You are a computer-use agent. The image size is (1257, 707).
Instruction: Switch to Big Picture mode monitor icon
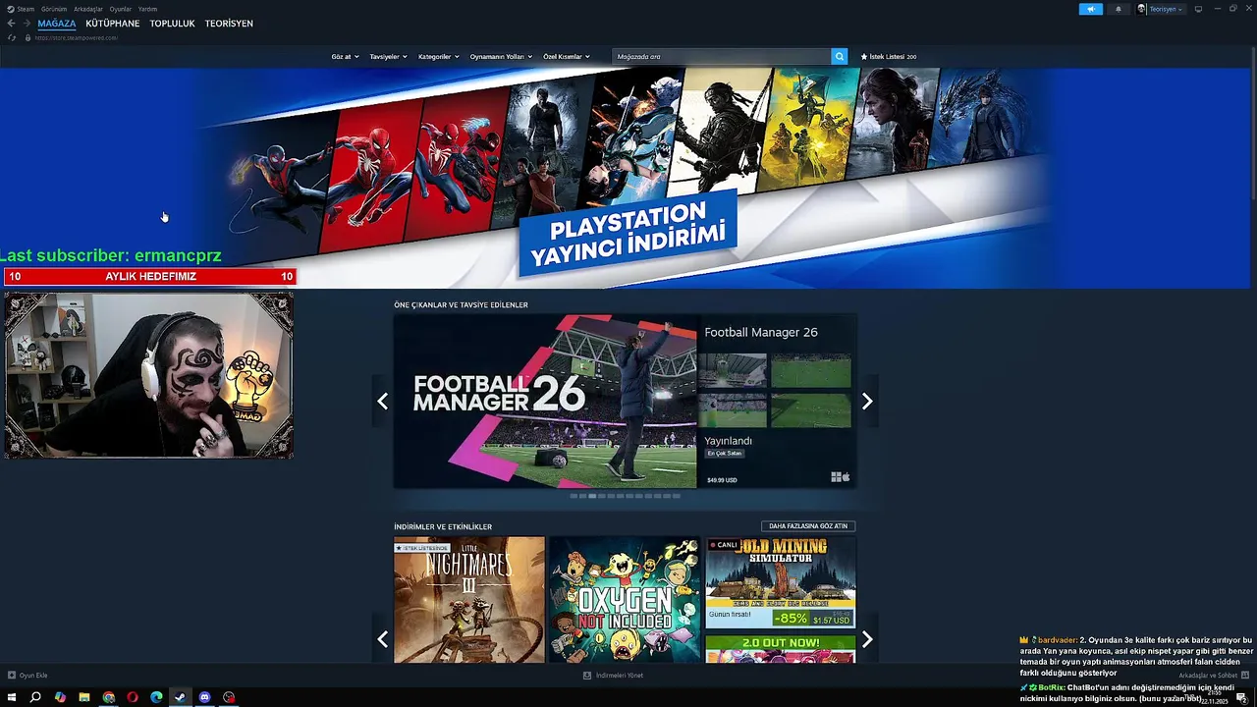[x=1198, y=9]
